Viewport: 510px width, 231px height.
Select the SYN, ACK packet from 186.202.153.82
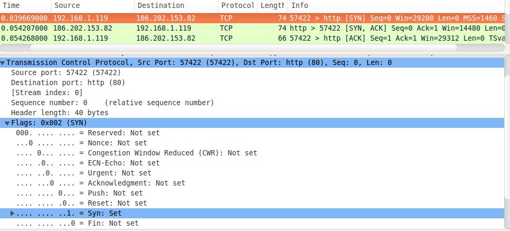[x=254, y=28]
